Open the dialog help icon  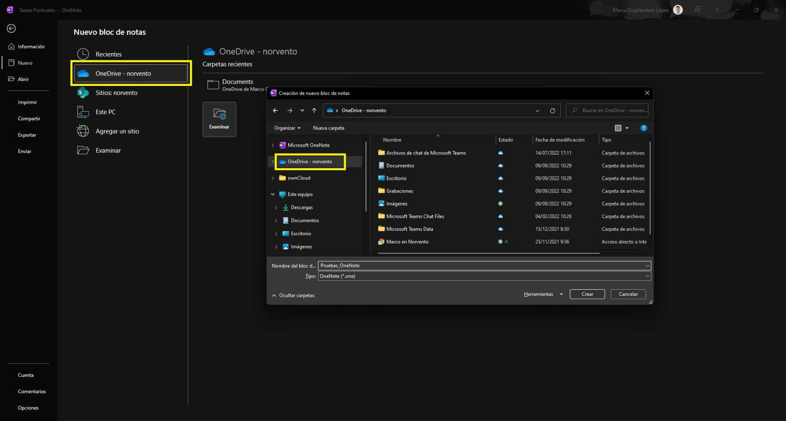(x=644, y=128)
